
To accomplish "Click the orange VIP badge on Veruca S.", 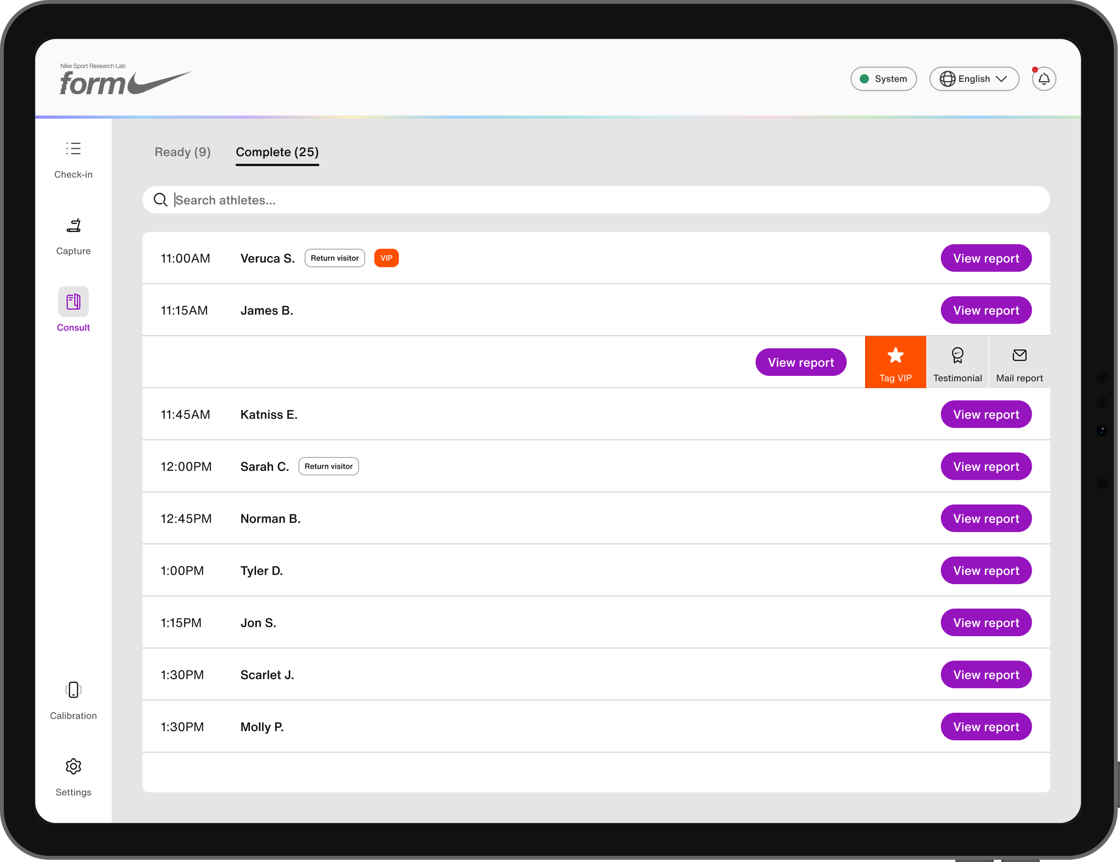I will [x=386, y=258].
